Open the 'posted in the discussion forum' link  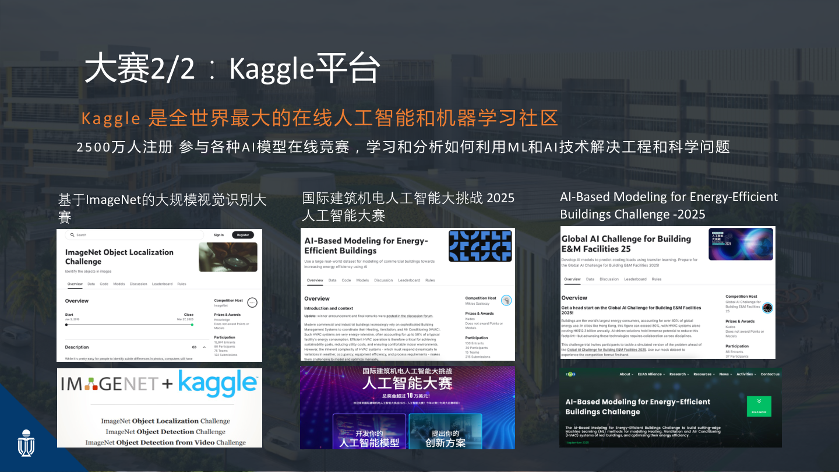[410, 316]
